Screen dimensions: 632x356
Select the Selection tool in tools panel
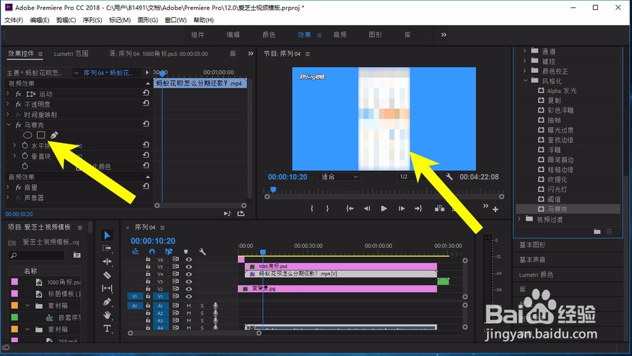[x=107, y=235]
